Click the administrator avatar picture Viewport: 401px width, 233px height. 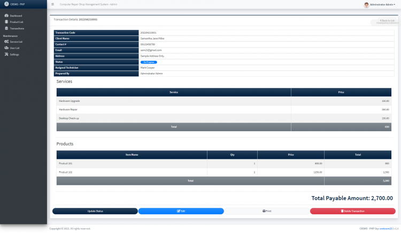366,4
